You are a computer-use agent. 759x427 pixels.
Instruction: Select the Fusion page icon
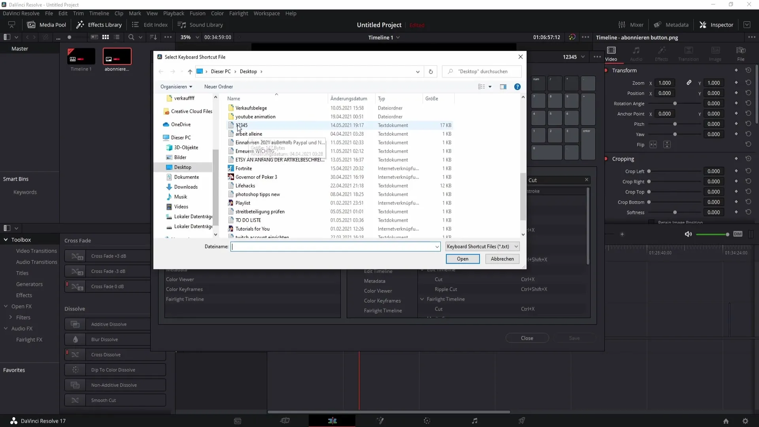click(380, 421)
